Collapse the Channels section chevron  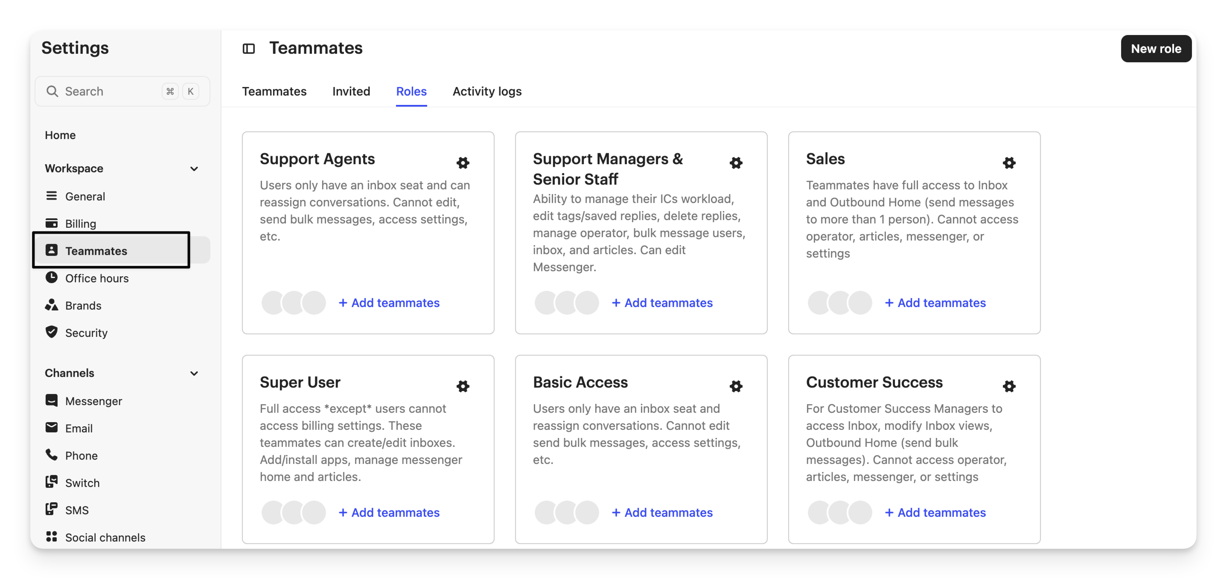tap(194, 373)
